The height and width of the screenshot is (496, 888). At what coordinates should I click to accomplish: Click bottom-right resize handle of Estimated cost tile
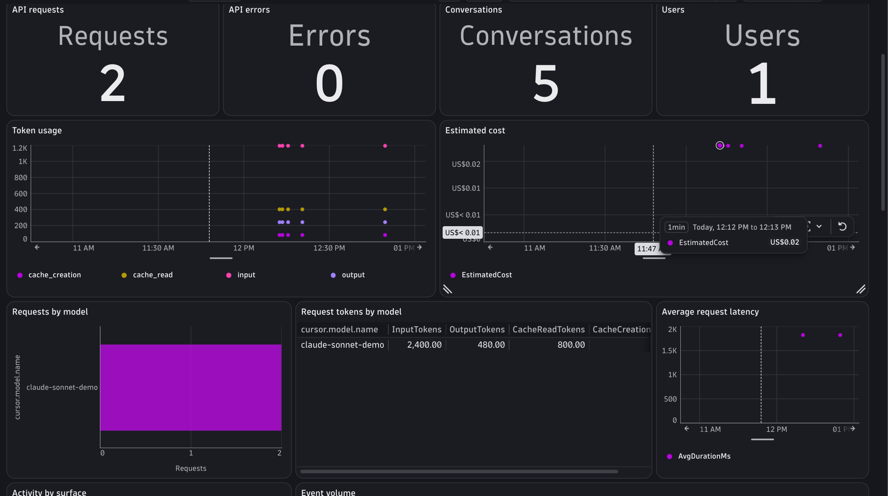pos(861,289)
